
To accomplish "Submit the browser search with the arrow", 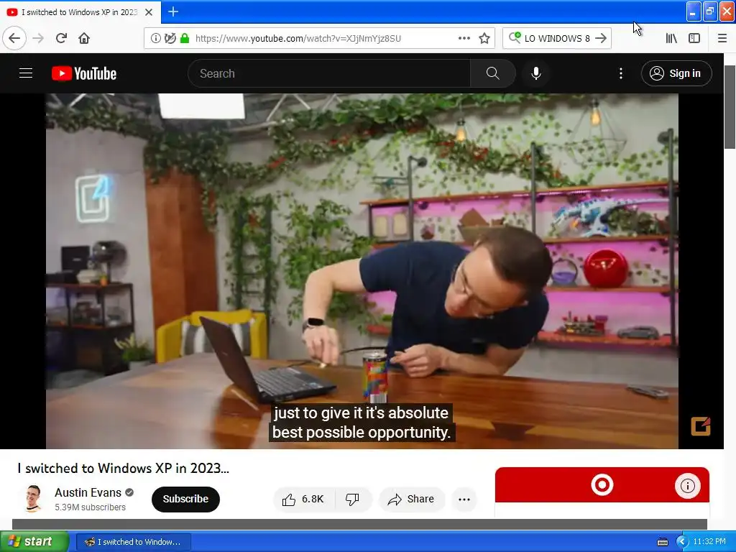I will tap(601, 38).
